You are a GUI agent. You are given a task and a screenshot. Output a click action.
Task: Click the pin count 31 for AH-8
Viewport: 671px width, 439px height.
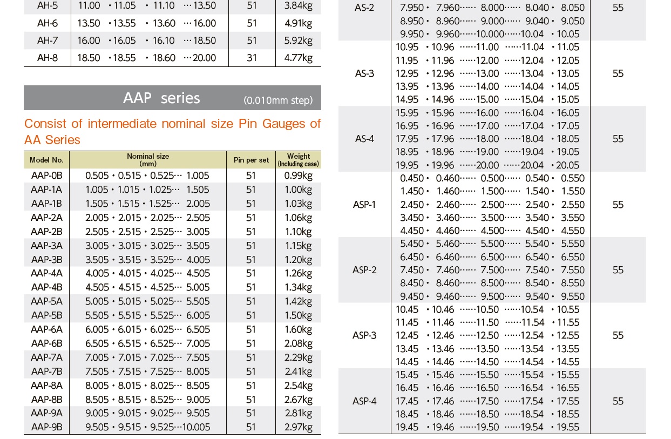(252, 58)
